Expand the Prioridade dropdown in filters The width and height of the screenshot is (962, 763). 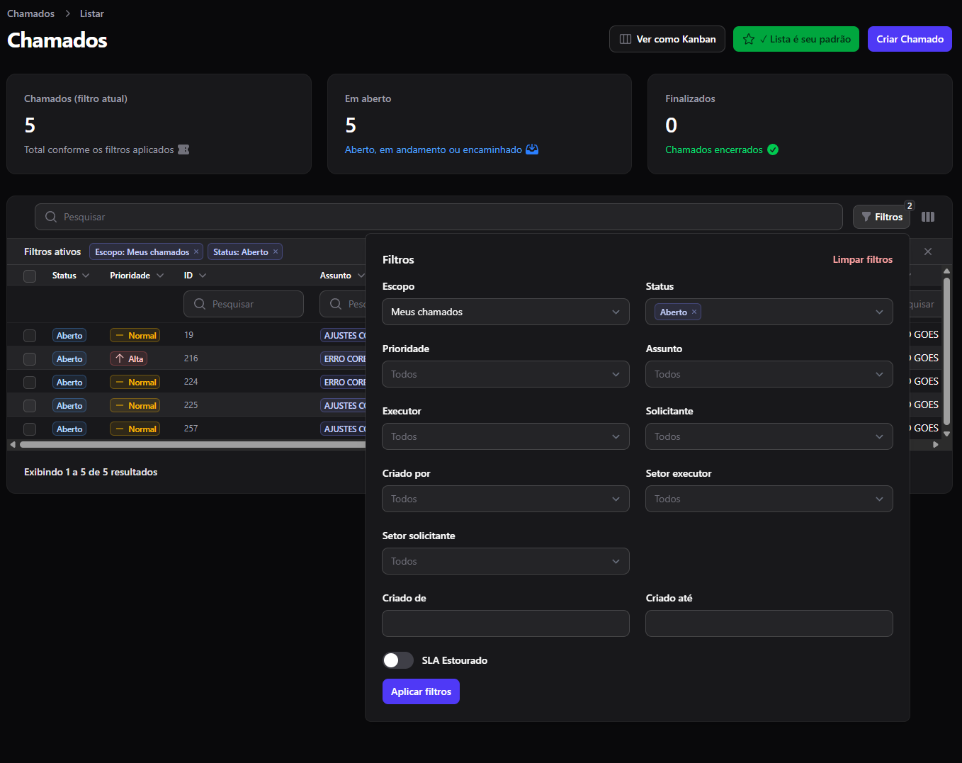pos(506,374)
